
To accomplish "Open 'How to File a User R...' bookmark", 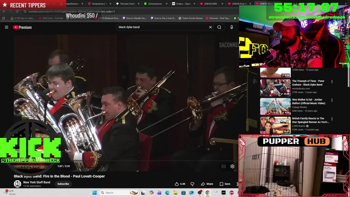I will click(163, 18).
